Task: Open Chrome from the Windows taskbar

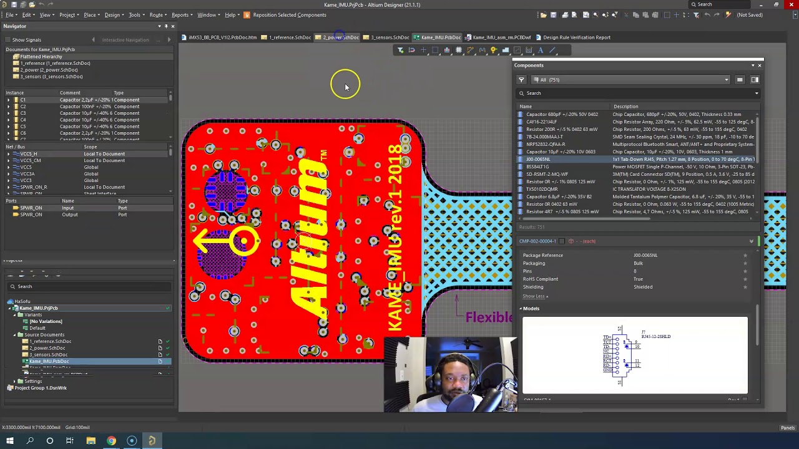Action: (x=111, y=441)
